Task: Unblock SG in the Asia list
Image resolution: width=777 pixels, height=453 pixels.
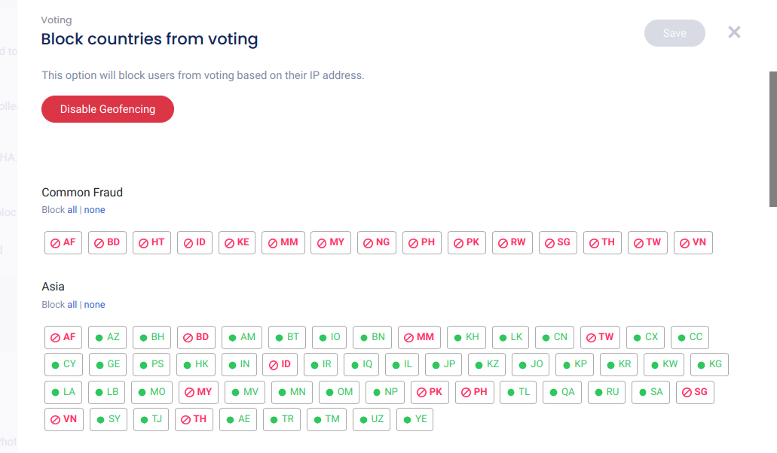Action: tap(695, 392)
